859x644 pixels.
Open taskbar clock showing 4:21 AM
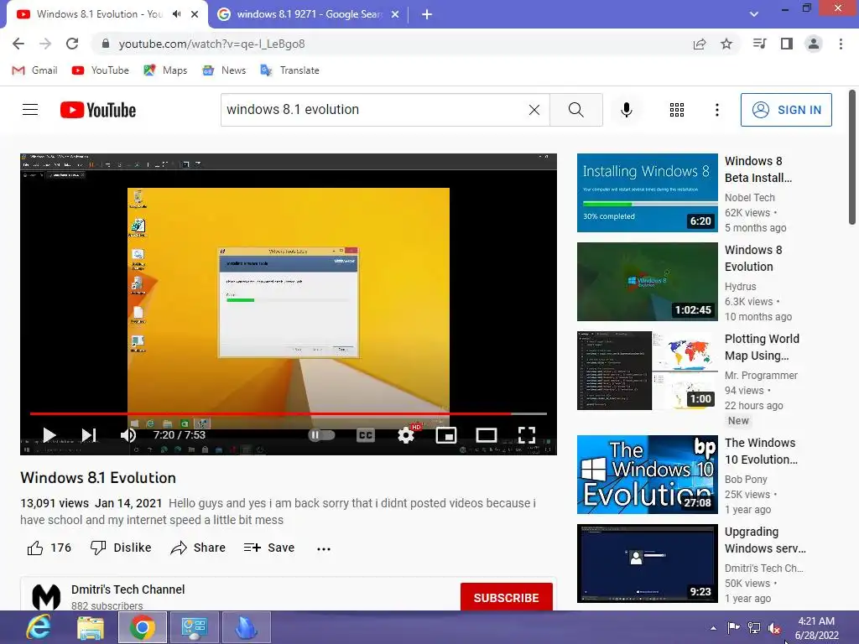tap(817, 628)
